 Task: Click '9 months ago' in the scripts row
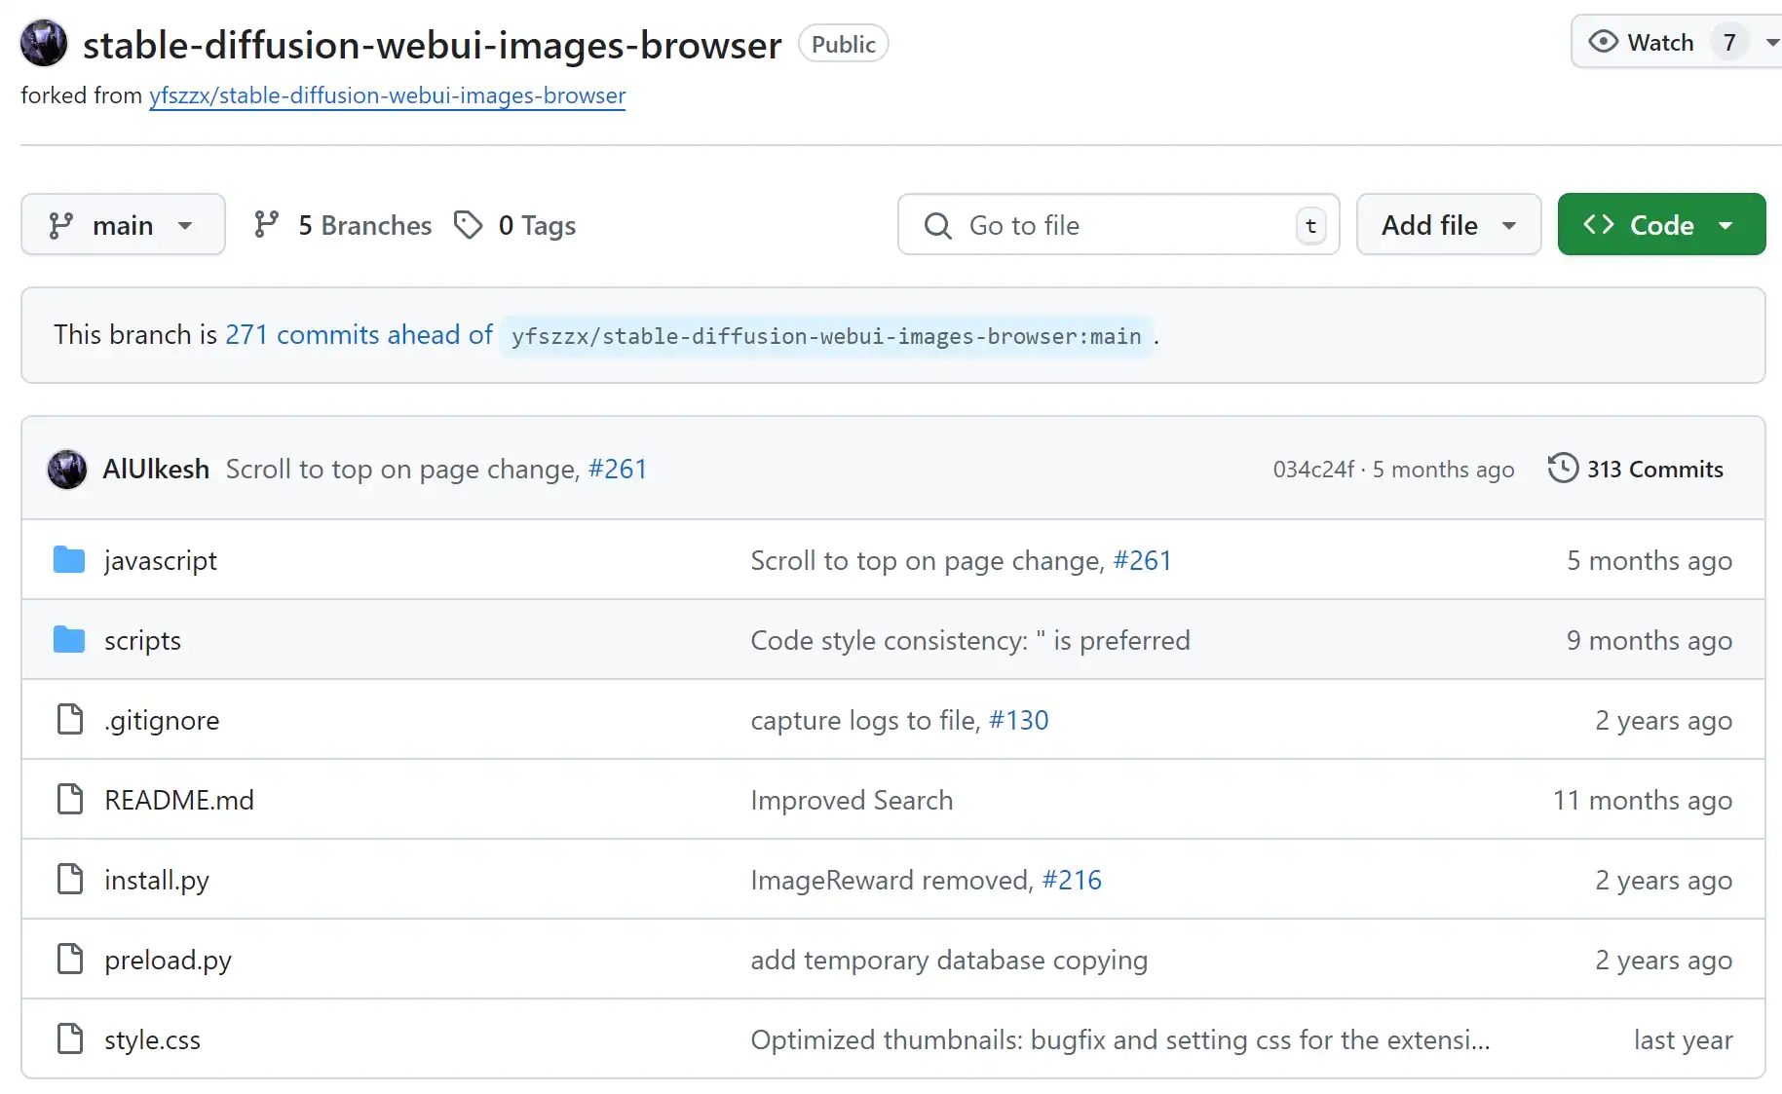tap(1649, 641)
